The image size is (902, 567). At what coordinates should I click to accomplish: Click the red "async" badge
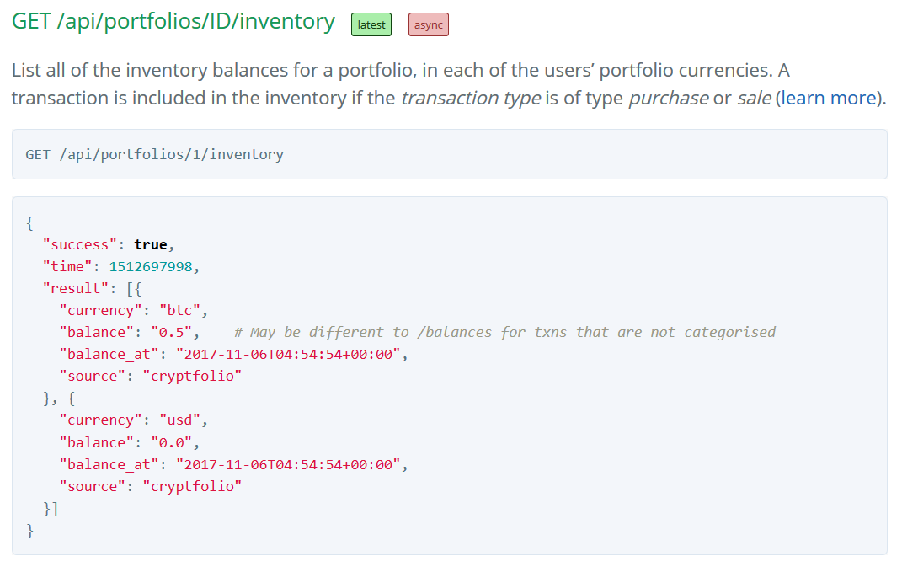429,25
